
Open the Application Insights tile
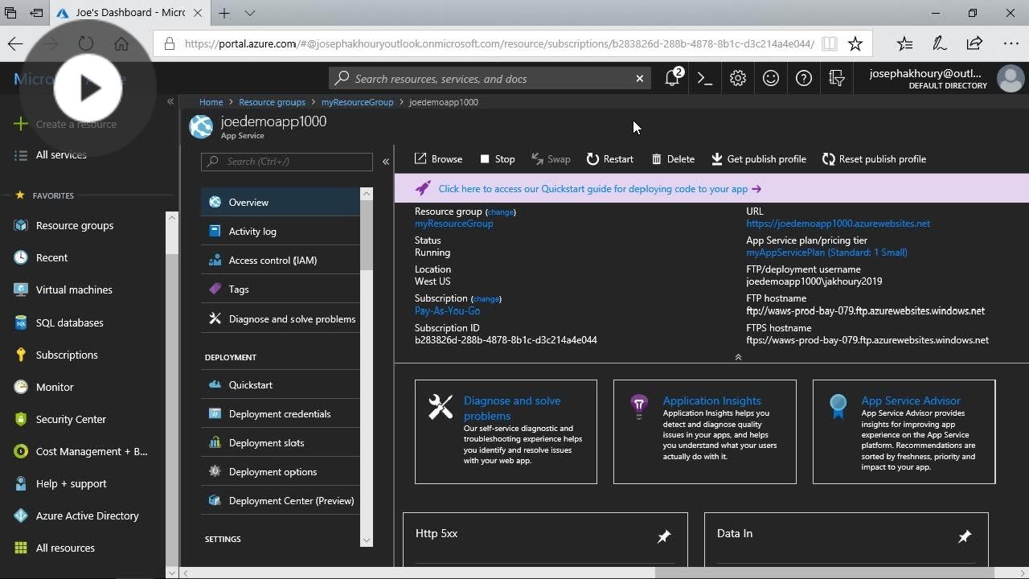(705, 432)
